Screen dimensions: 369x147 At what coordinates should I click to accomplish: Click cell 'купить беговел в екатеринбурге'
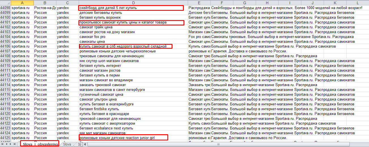pos(133,104)
